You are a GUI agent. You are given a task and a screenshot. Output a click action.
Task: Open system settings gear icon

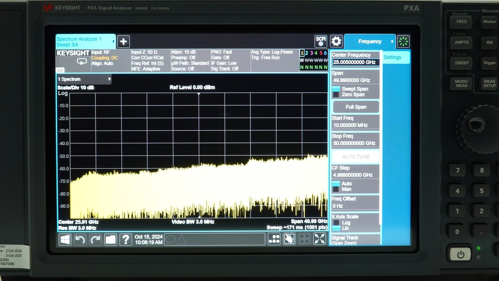[336, 41]
